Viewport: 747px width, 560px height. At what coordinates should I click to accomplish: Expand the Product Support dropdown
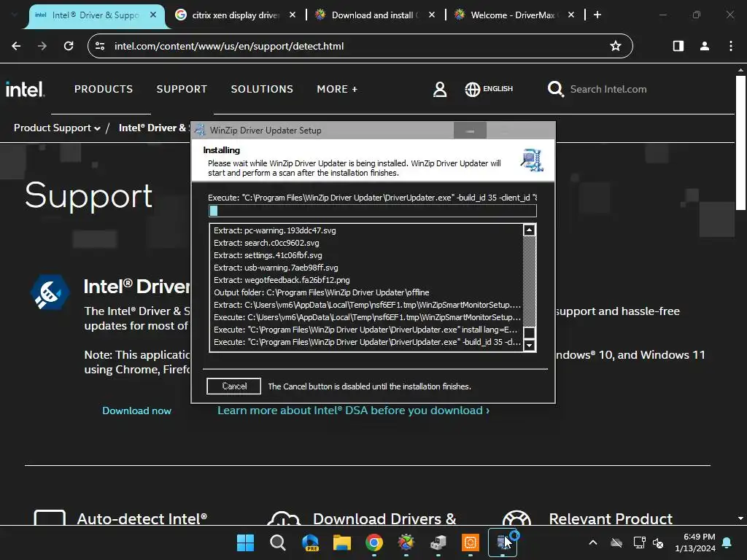57,128
